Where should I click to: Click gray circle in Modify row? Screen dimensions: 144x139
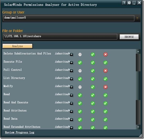(80, 87)
